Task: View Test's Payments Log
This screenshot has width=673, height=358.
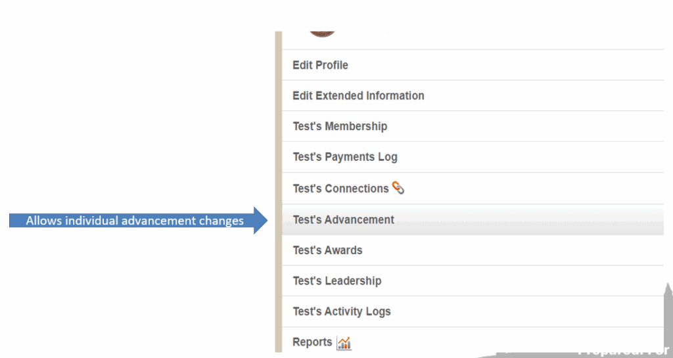Action: 345,157
